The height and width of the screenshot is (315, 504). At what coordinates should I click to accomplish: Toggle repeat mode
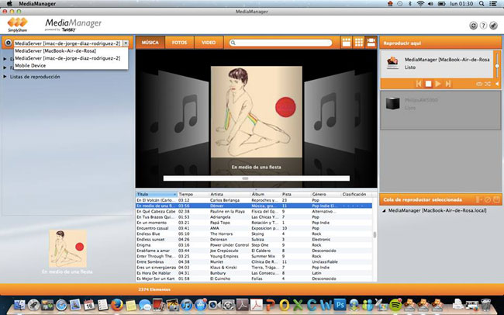pos(479,84)
